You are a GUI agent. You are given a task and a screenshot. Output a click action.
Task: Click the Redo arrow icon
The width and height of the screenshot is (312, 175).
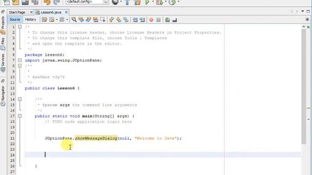(x=57, y=2)
